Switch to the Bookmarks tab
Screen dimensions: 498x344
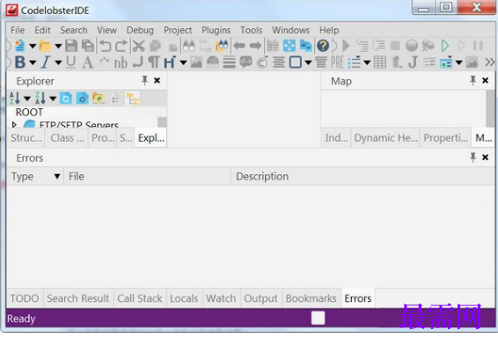pos(311,298)
